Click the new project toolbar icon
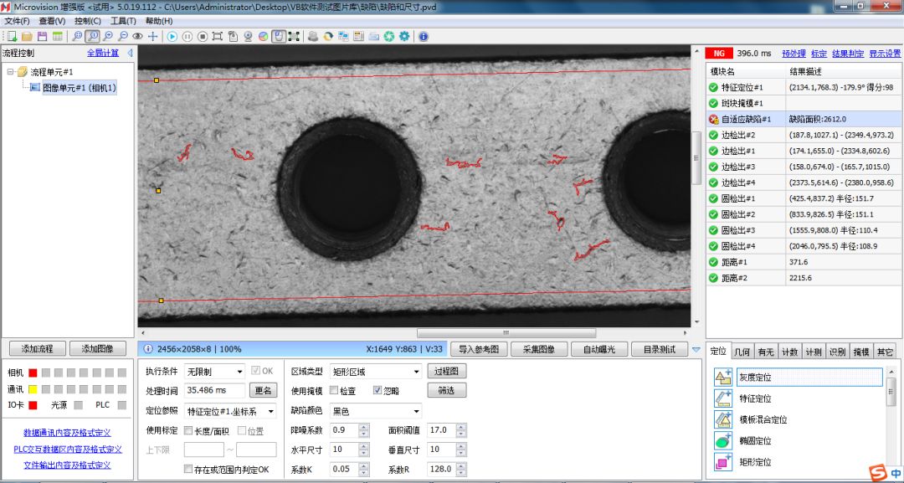The image size is (904, 483). tap(12, 36)
